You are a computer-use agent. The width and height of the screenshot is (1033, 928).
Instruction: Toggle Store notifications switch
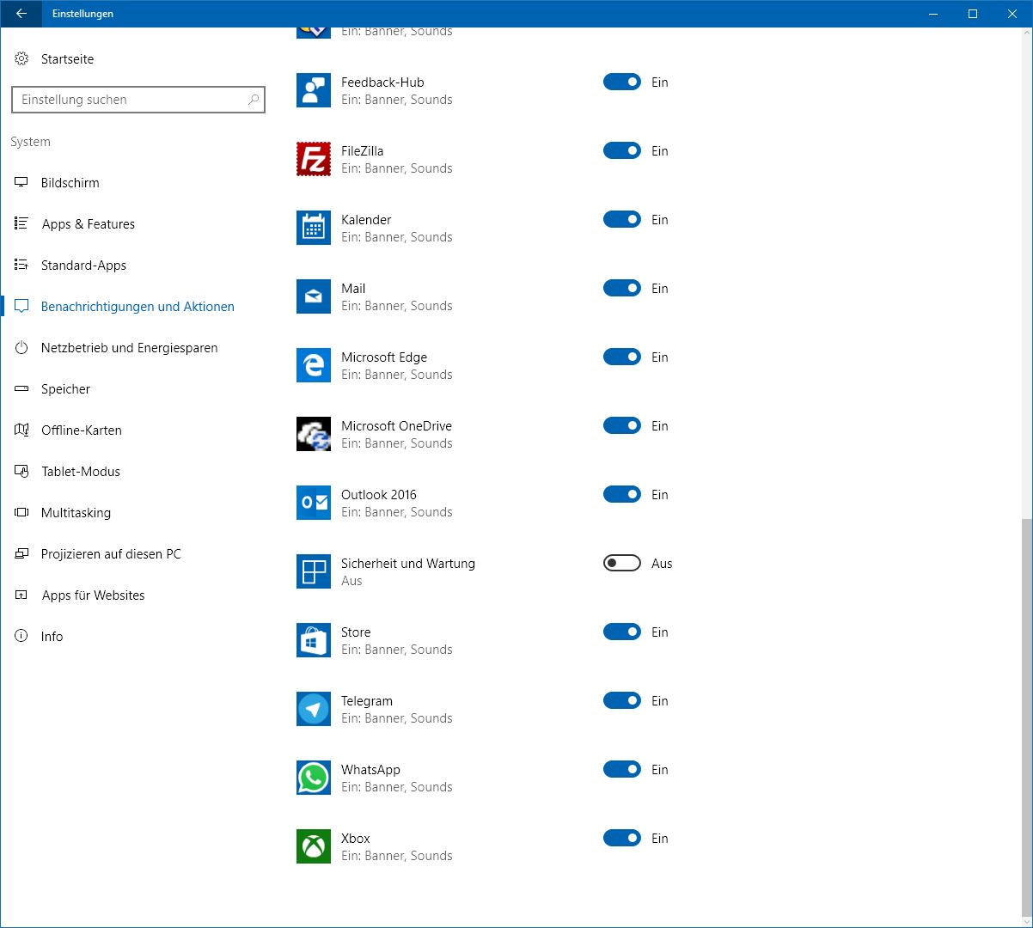pos(622,632)
